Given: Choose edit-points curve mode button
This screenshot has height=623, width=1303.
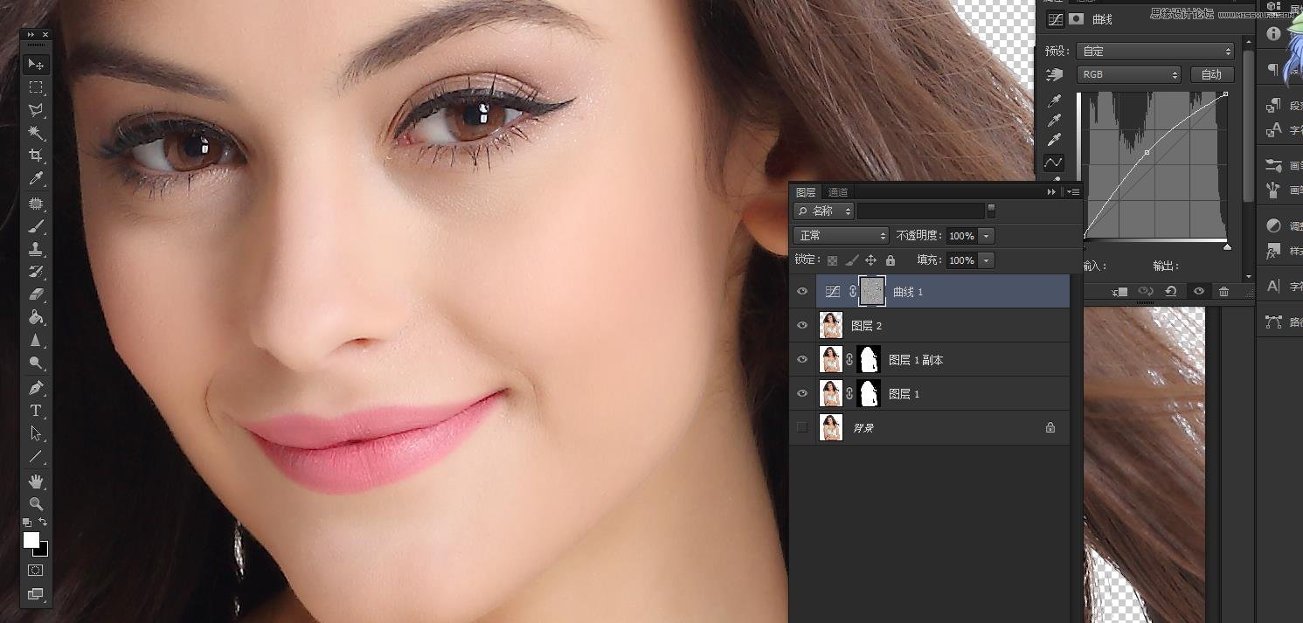Looking at the screenshot, I should (x=1054, y=163).
